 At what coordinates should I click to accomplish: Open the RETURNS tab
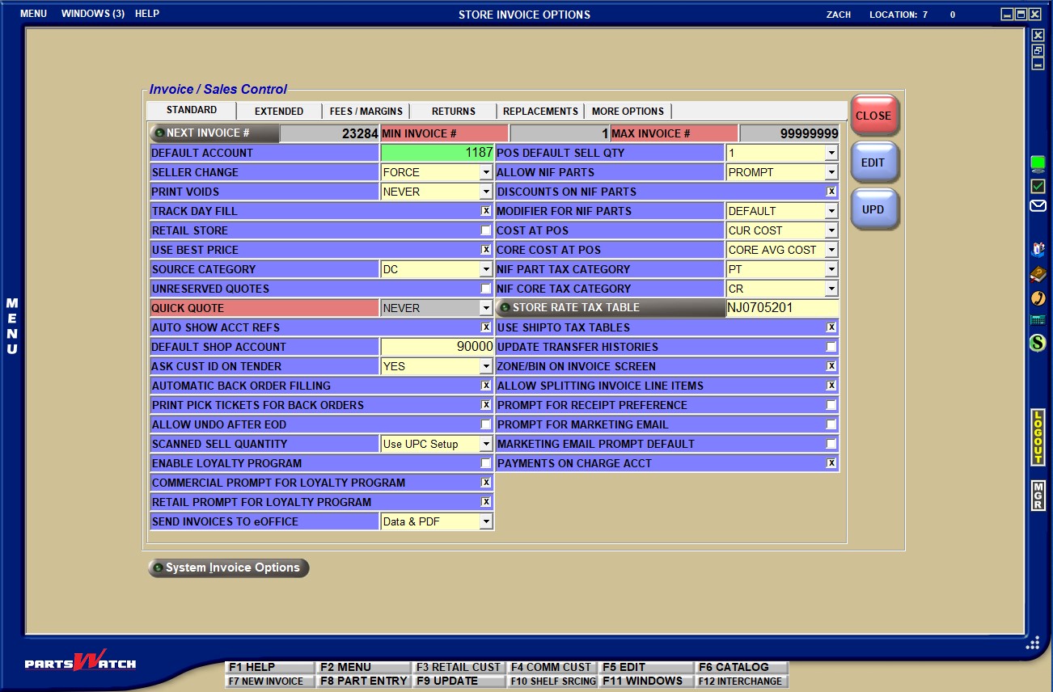pos(453,112)
